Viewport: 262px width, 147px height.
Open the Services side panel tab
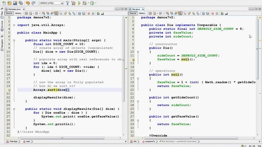[2, 26]
